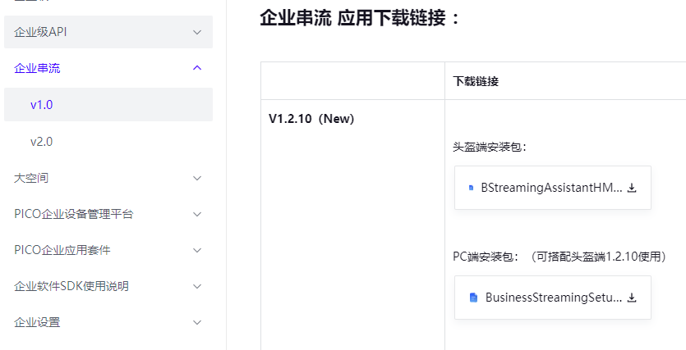This screenshot has height=350, width=686.
Task: Click the 下载链接 column header
Action: click(476, 81)
